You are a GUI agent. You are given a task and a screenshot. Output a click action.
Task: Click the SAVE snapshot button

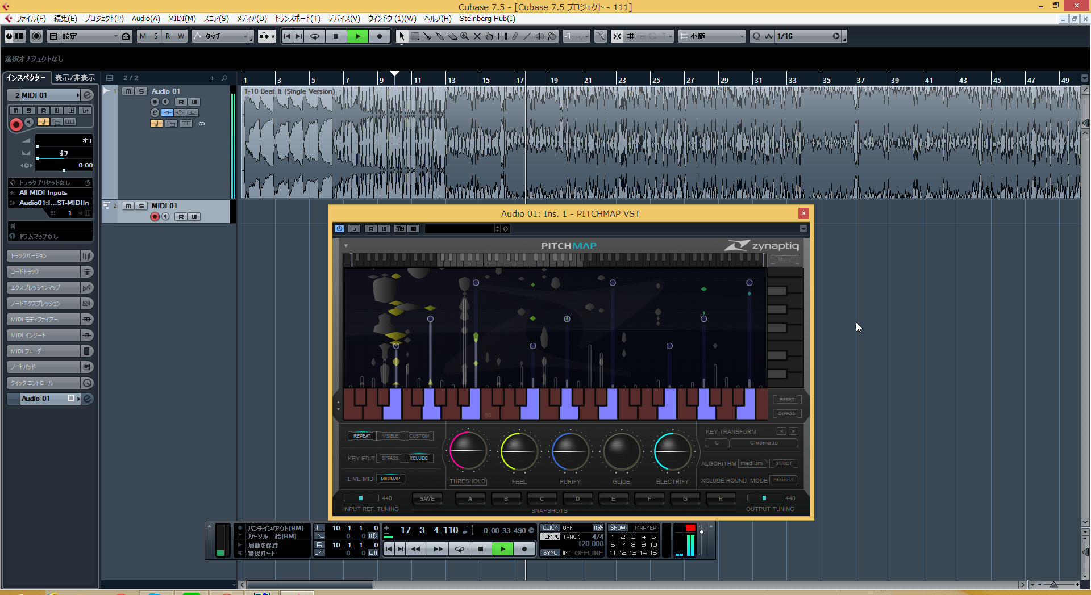coord(427,499)
